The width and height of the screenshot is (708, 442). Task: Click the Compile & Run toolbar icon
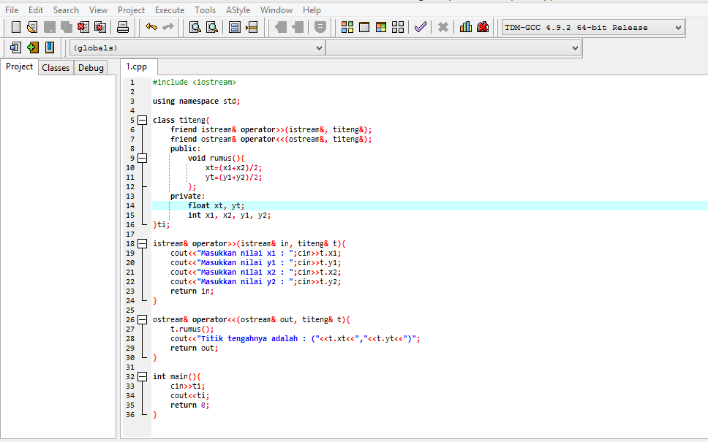click(381, 28)
